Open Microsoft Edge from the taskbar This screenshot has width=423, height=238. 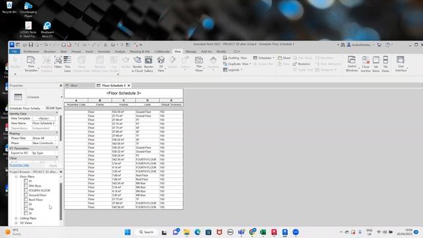[198, 232]
